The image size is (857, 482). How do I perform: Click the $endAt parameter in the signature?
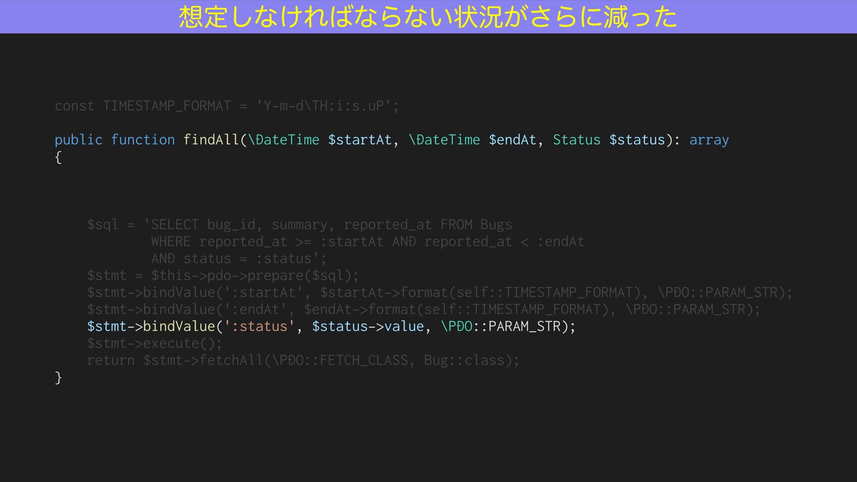(x=512, y=140)
